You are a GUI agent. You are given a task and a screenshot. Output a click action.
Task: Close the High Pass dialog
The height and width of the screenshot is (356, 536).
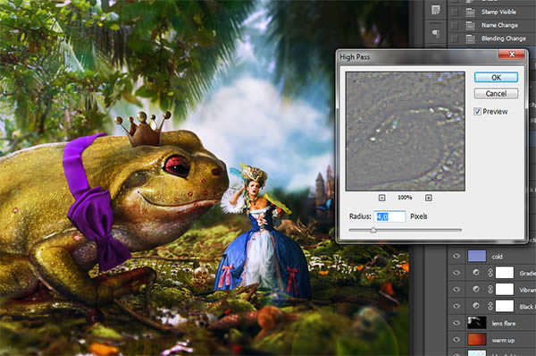pos(512,54)
